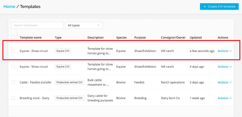Select the Cattle - Feedlot transfer checkbox
The image size is (242, 117).
tap(13, 82)
